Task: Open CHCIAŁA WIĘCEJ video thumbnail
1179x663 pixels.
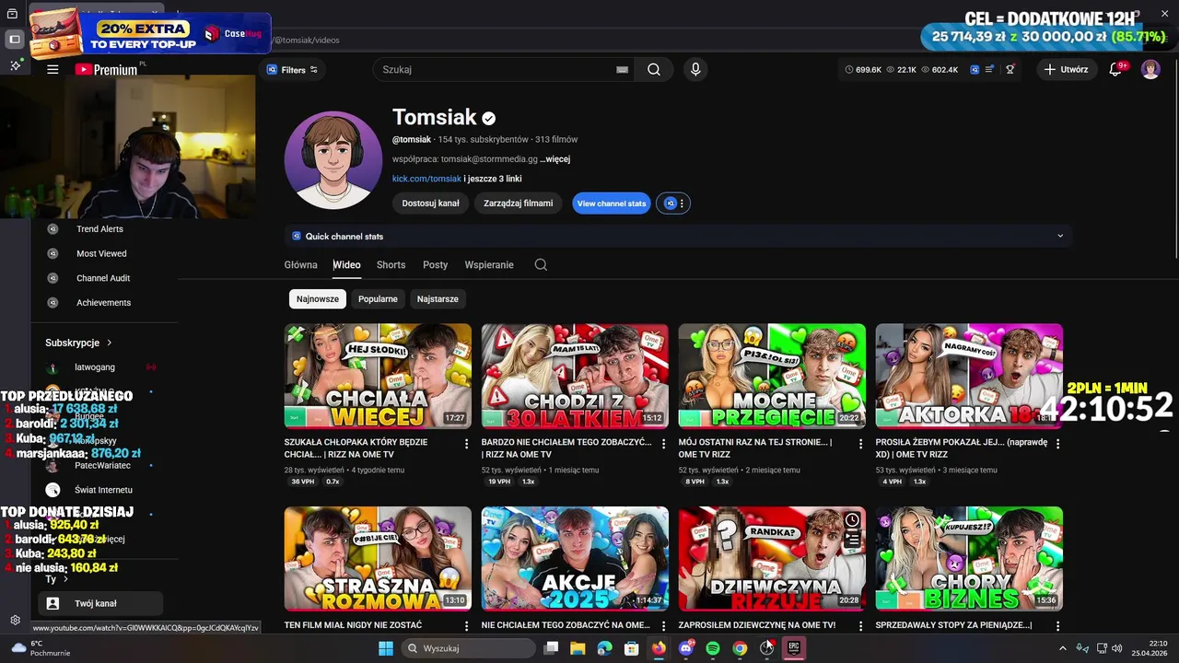Action: click(378, 376)
